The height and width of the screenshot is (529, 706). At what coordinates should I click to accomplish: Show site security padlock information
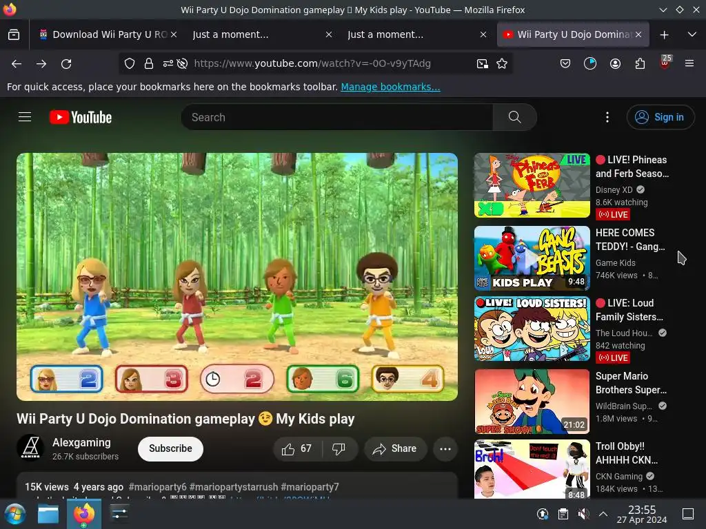tap(149, 64)
